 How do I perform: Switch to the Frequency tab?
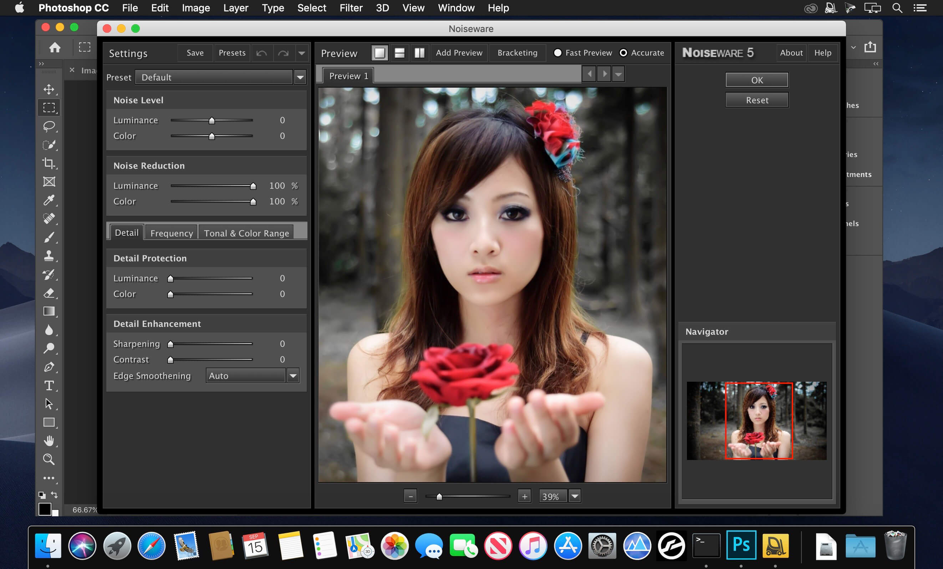[170, 232]
